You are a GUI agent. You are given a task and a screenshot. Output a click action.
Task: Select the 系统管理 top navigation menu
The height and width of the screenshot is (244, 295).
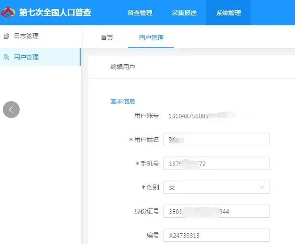pyautogui.click(x=228, y=13)
